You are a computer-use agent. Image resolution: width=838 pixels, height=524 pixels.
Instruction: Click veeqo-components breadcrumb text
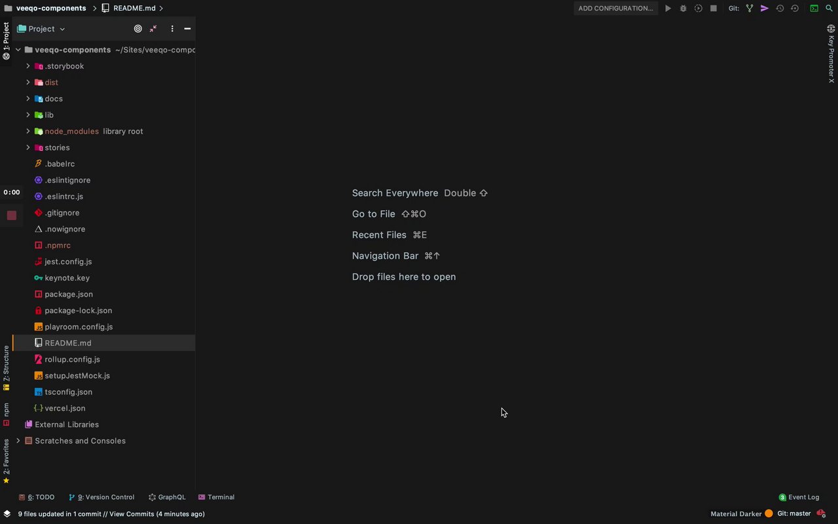coord(51,9)
